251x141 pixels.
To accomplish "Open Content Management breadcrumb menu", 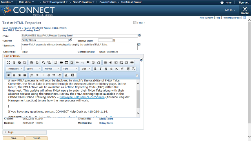I will pos(55,2).
